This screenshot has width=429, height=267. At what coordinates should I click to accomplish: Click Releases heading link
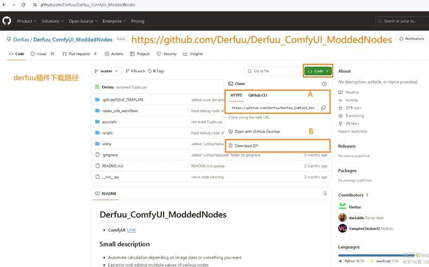pyautogui.click(x=347, y=146)
